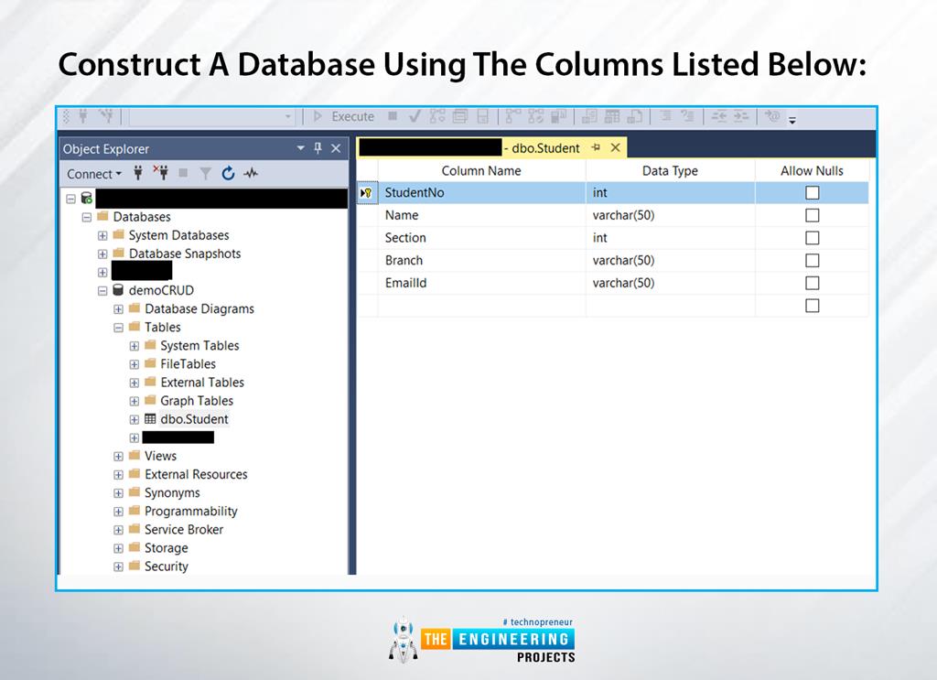Click the Disconnect icon in Object Explorer
Image resolution: width=937 pixels, height=680 pixels.
point(162,174)
